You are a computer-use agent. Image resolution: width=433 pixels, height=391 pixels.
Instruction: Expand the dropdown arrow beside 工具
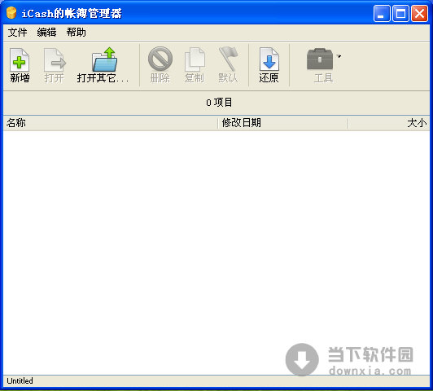[339, 56]
